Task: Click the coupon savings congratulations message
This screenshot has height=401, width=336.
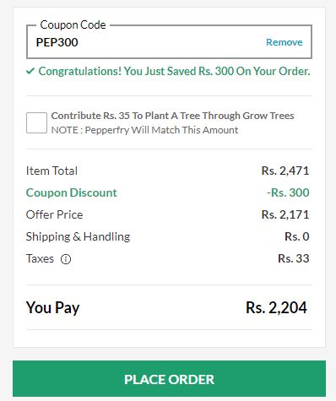Action: point(174,71)
